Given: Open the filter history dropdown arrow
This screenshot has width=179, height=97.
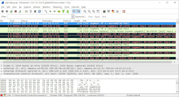Looking at the screenshot, I should pos(73,17).
